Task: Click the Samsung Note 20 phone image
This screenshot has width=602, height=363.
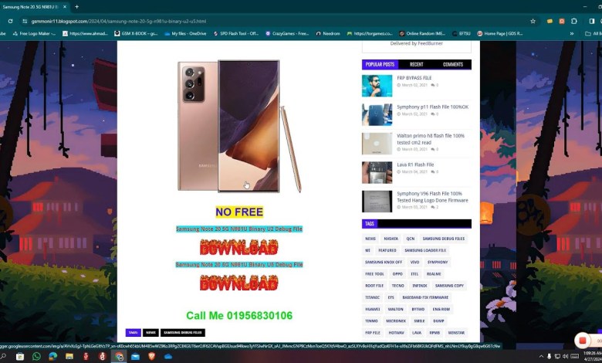Action: (x=238, y=126)
